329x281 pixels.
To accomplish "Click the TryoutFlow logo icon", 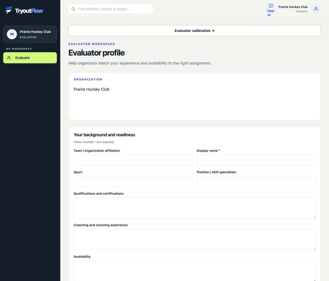I will tap(9, 10).
